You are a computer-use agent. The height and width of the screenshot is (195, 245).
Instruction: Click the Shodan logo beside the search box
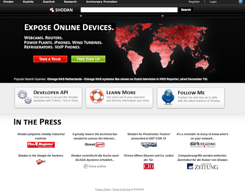61,10
